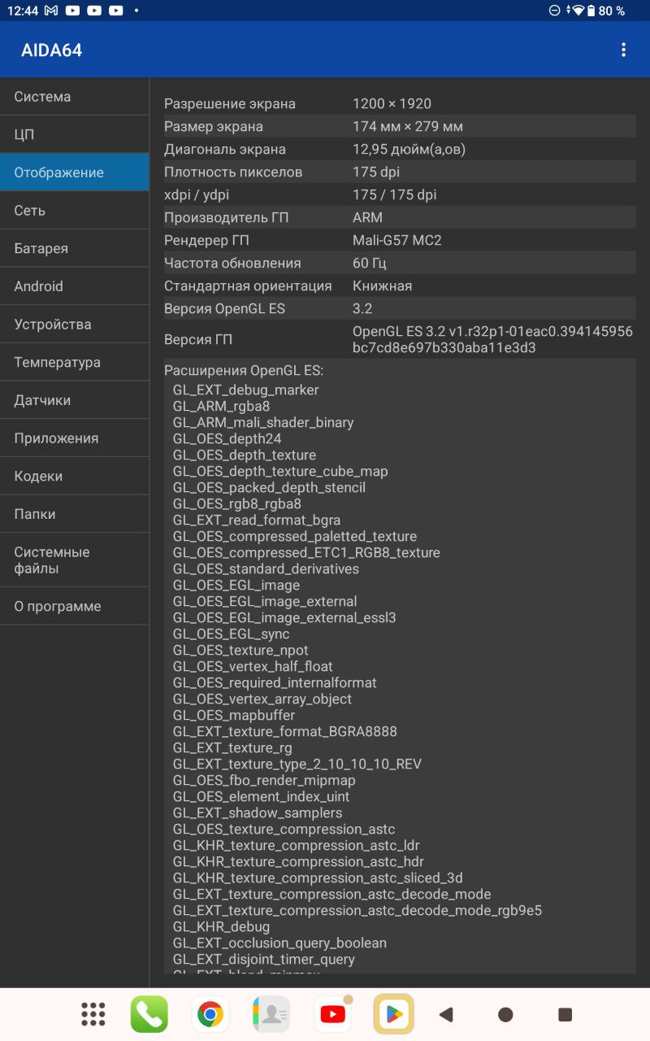
Task: Tap the Рендерер ГП row
Action: point(399,241)
